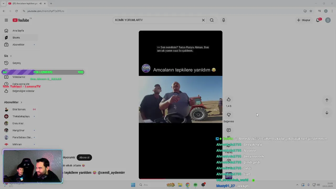Expand the Siz section chevron
Image resolution: width=336 pixels, height=189 pixels.
11,56
